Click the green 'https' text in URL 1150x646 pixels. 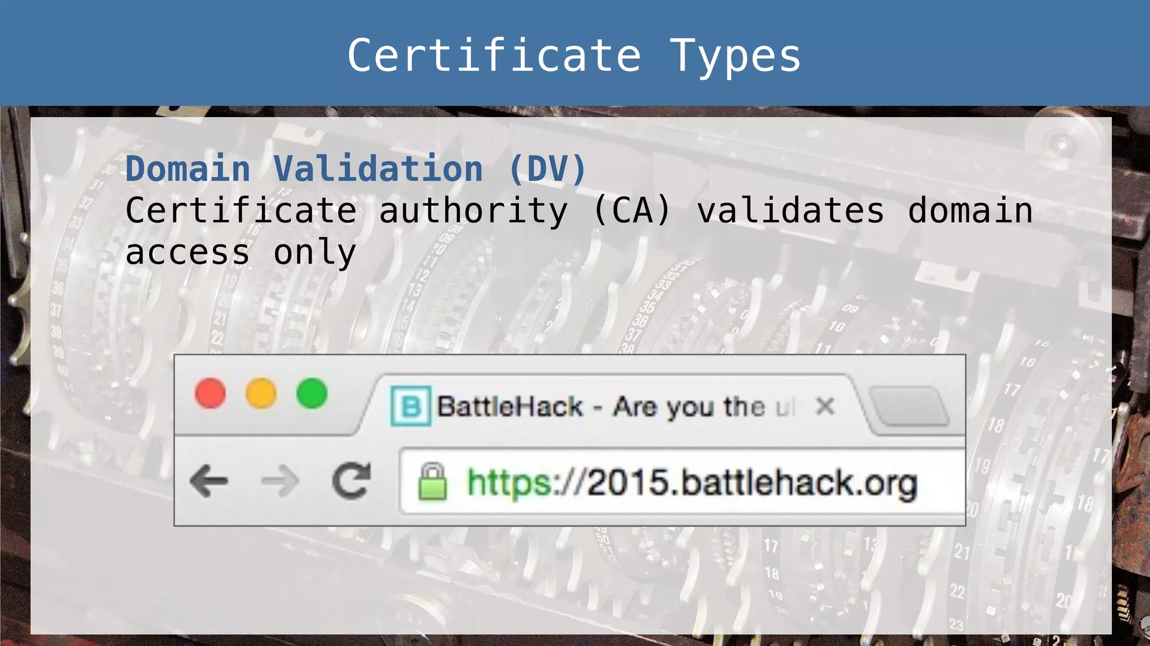pyautogui.click(x=509, y=483)
